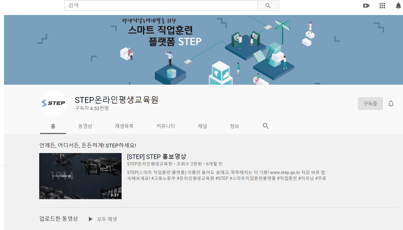Click the 구독중 subscribed button

(x=370, y=103)
